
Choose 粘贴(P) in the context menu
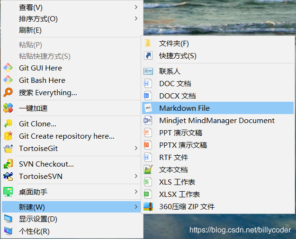click(72, 44)
